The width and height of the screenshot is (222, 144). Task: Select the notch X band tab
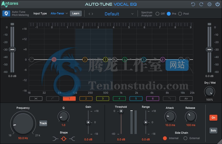(36, 99)
